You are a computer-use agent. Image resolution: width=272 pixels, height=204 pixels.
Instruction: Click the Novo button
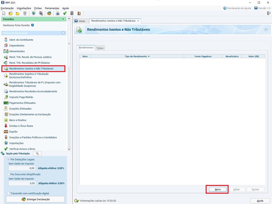click(x=218, y=189)
